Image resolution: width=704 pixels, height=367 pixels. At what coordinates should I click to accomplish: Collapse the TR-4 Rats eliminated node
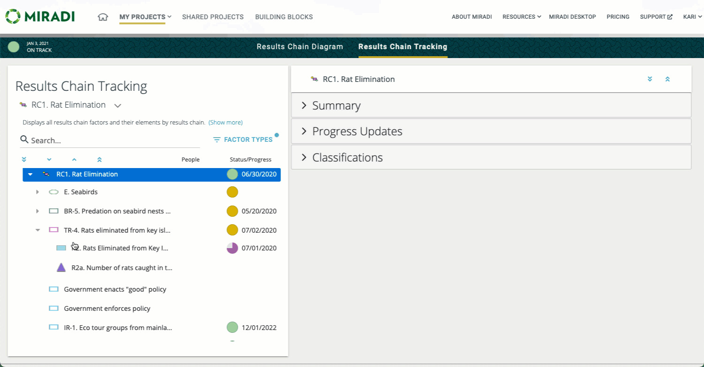coord(38,230)
